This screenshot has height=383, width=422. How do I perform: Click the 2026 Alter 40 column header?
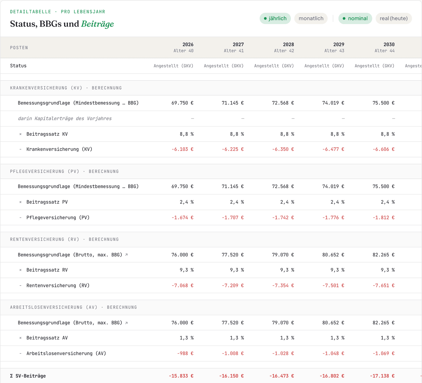coord(183,47)
